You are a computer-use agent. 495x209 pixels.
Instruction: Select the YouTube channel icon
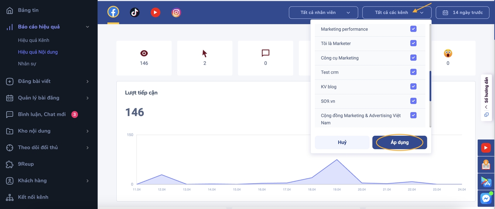coord(155,12)
